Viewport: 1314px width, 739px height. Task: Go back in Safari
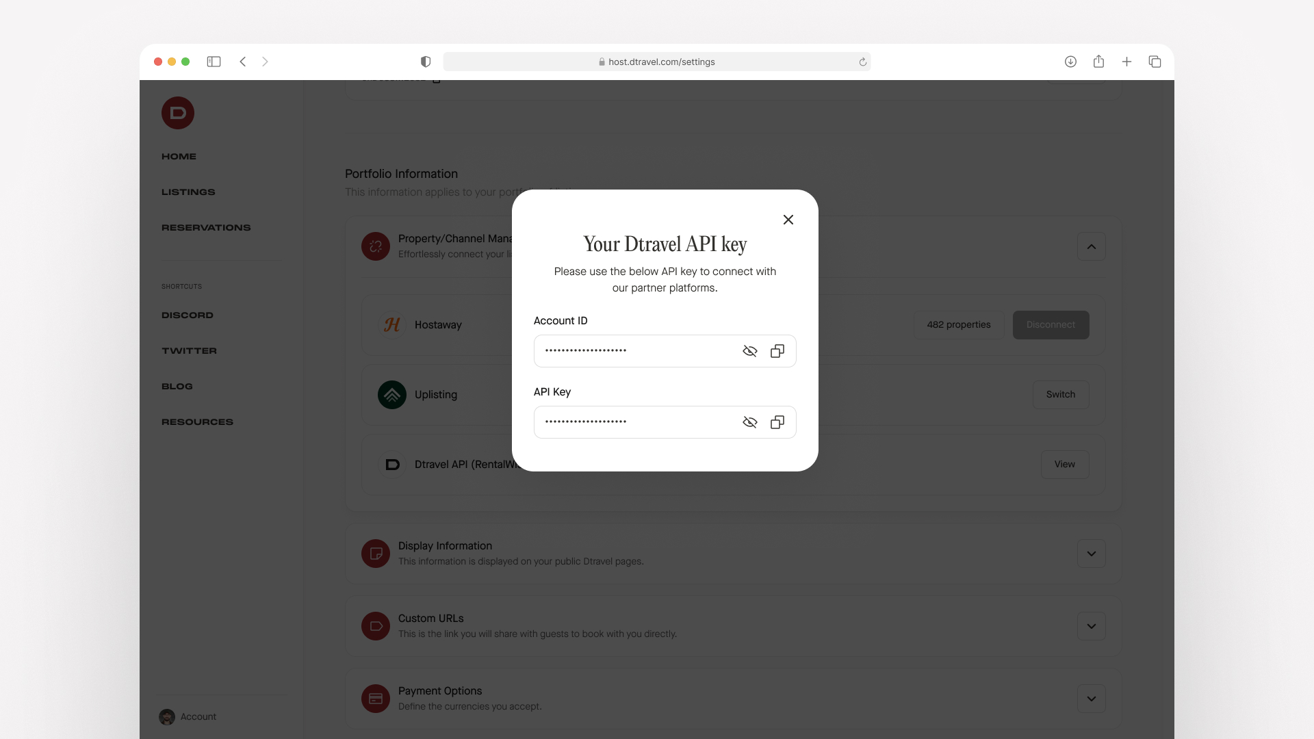point(243,62)
